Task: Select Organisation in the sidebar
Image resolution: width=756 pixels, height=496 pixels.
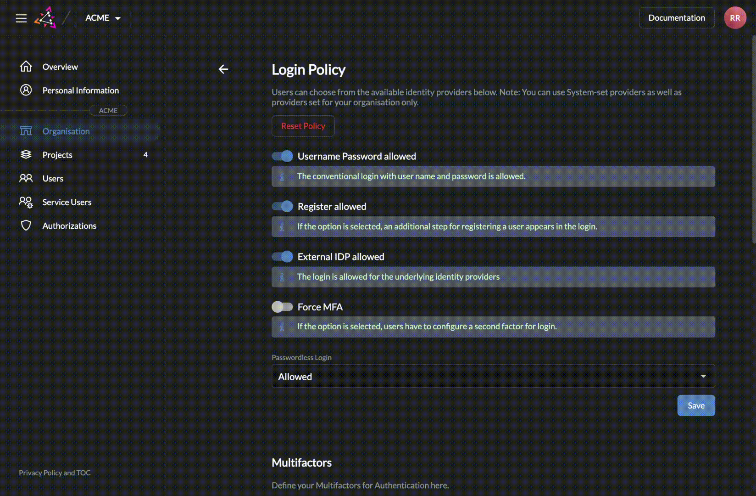Action: click(66, 131)
